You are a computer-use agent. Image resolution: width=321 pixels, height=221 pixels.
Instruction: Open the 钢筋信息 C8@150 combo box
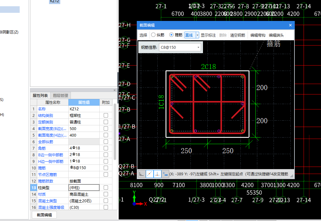click(180, 48)
